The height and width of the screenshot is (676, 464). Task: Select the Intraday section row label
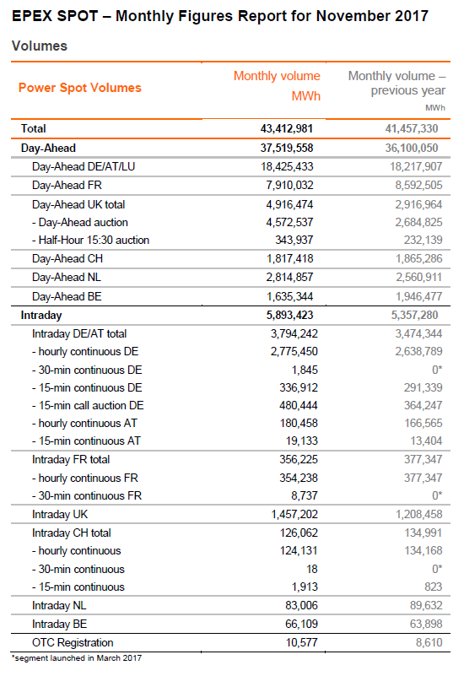[41, 315]
